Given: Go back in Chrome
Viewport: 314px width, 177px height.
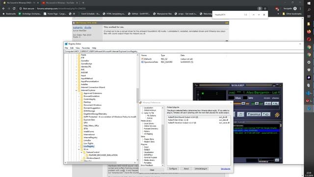Looking at the screenshot, I should point(3,9).
